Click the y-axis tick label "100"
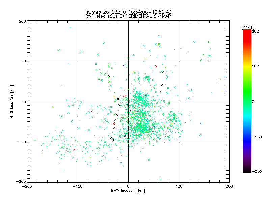270x203 pixels. (x=22, y=61)
